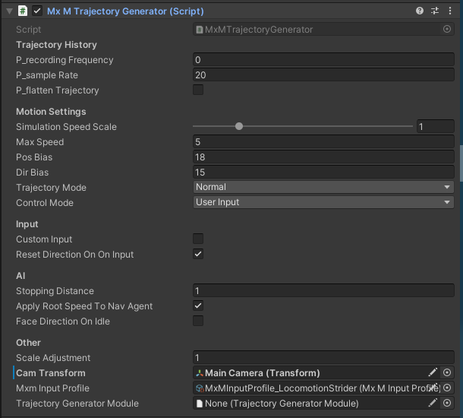The image size is (463, 418).
Task: Open Trajectory Mode dropdown
Action: [x=323, y=187]
